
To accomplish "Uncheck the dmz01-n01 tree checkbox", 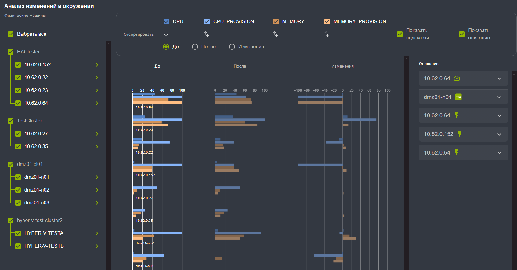I will (x=18, y=177).
